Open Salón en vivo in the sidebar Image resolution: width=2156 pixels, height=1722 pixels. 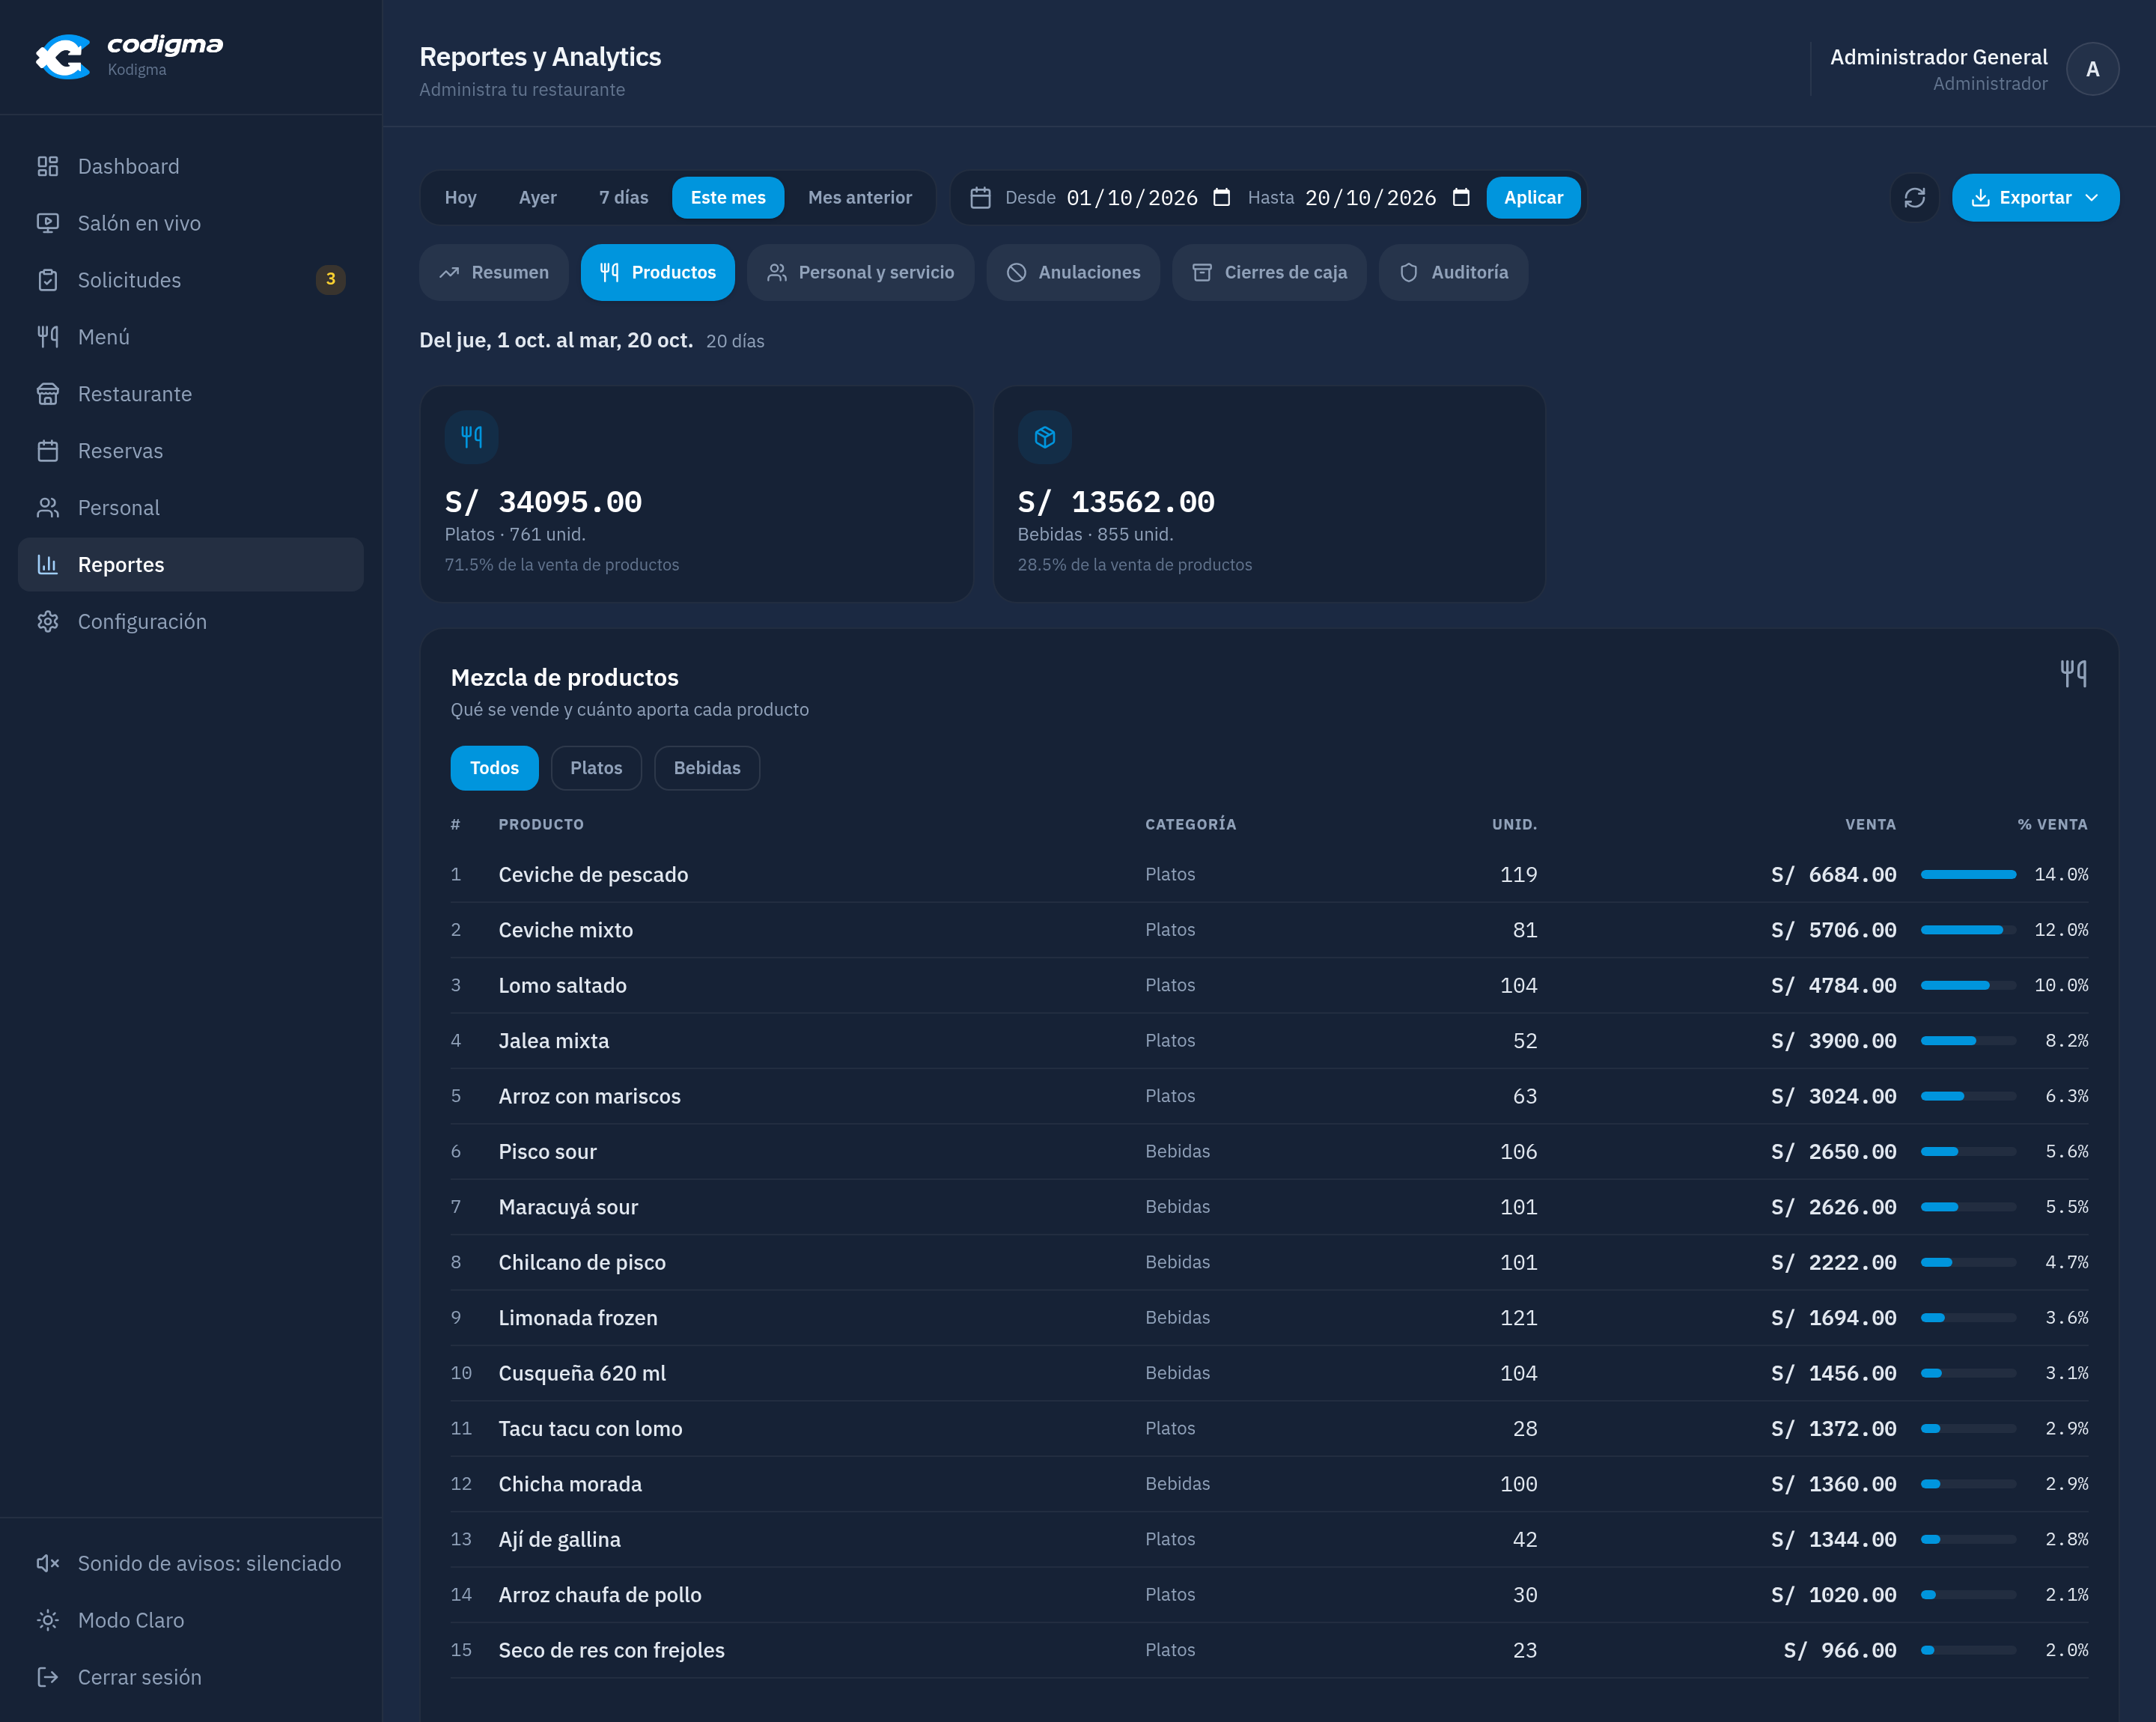(190, 223)
